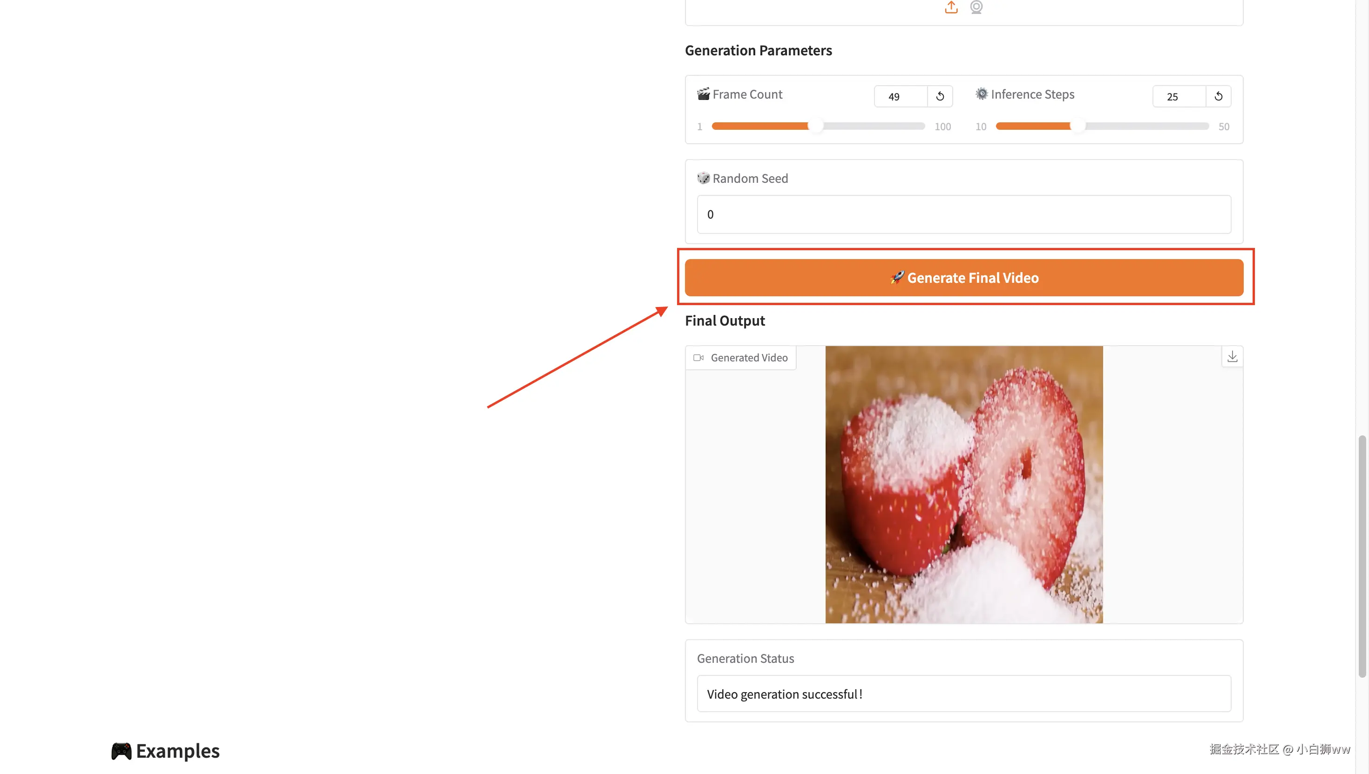Screen dimensions: 1369x774
Task: Click the Random Seed input field
Action: 963,214
